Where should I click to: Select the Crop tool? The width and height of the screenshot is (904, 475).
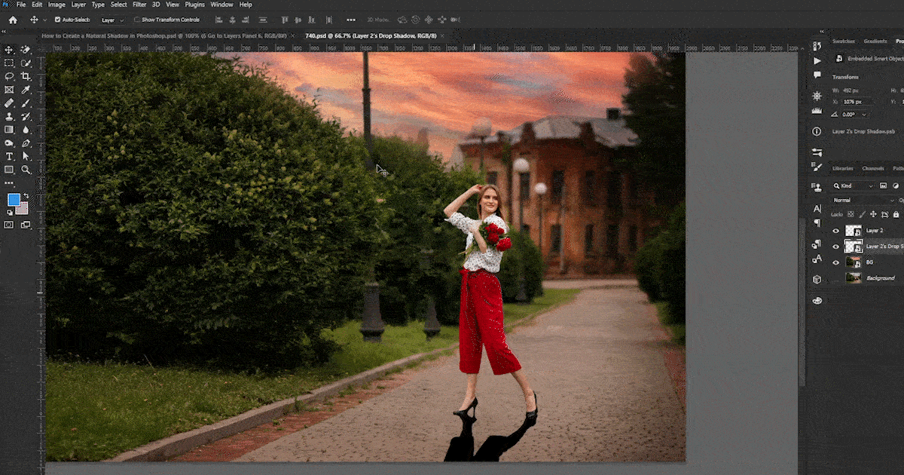[26, 76]
